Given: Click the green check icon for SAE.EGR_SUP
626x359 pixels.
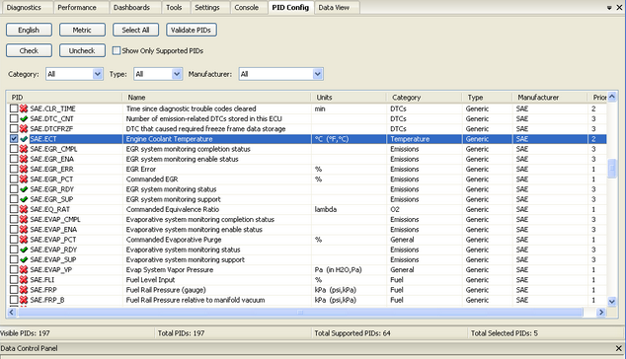Looking at the screenshot, I should (24, 199).
